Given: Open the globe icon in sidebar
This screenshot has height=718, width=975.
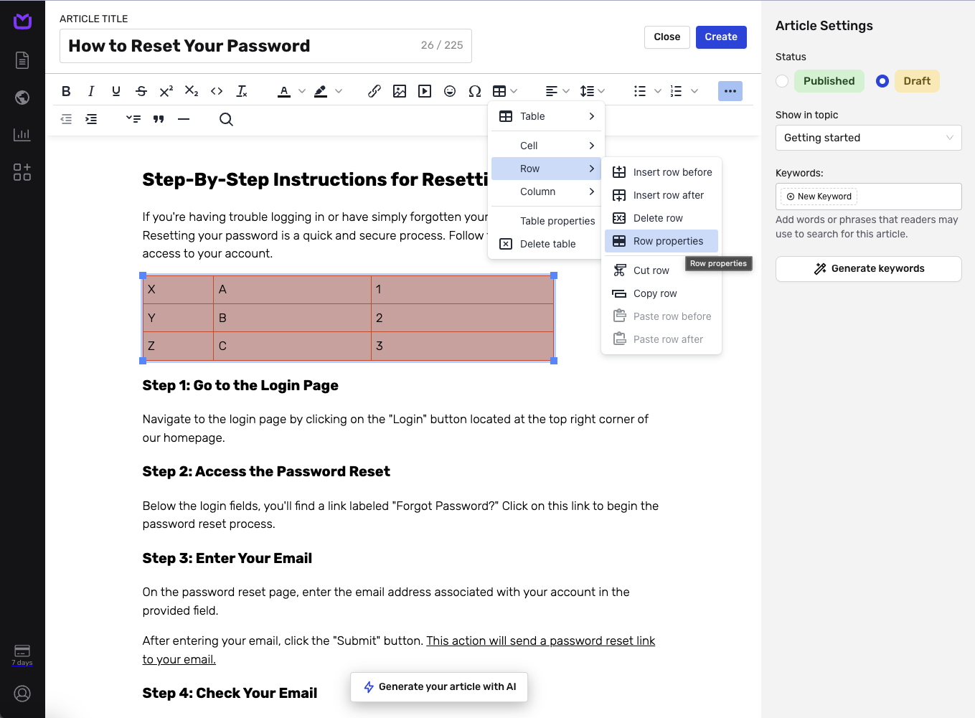Looking at the screenshot, I should click(x=22, y=98).
